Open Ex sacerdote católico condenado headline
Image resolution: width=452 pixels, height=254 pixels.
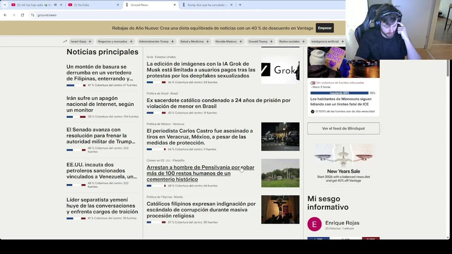pyautogui.click(x=219, y=103)
